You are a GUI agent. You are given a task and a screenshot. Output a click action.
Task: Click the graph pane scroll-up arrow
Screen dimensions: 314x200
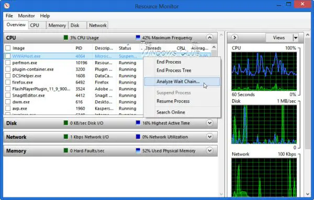point(308,35)
